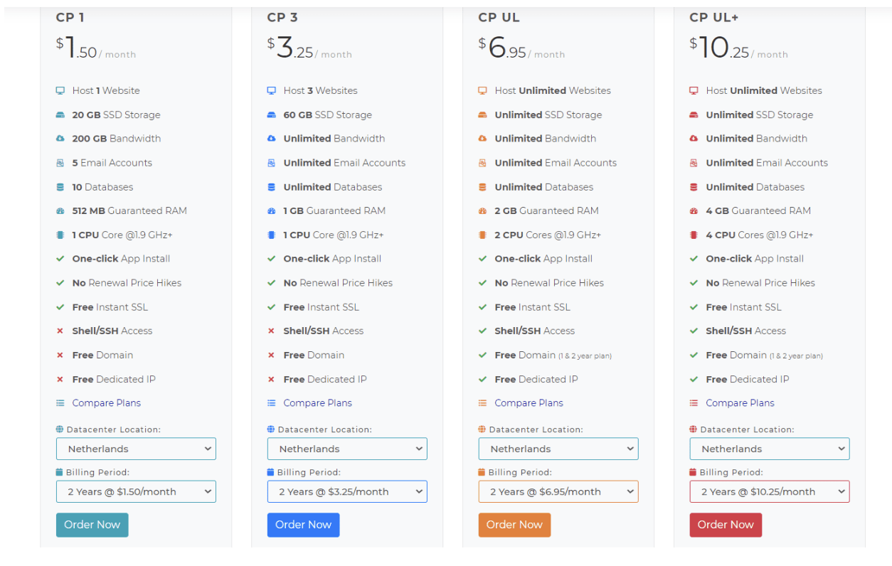Click the globe icon by CP 3 Datacenter Location
Image resolution: width=892 pixels, height=566 pixels.
point(270,429)
